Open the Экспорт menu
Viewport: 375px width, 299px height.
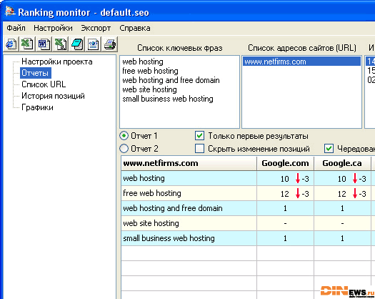coord(96,28)
